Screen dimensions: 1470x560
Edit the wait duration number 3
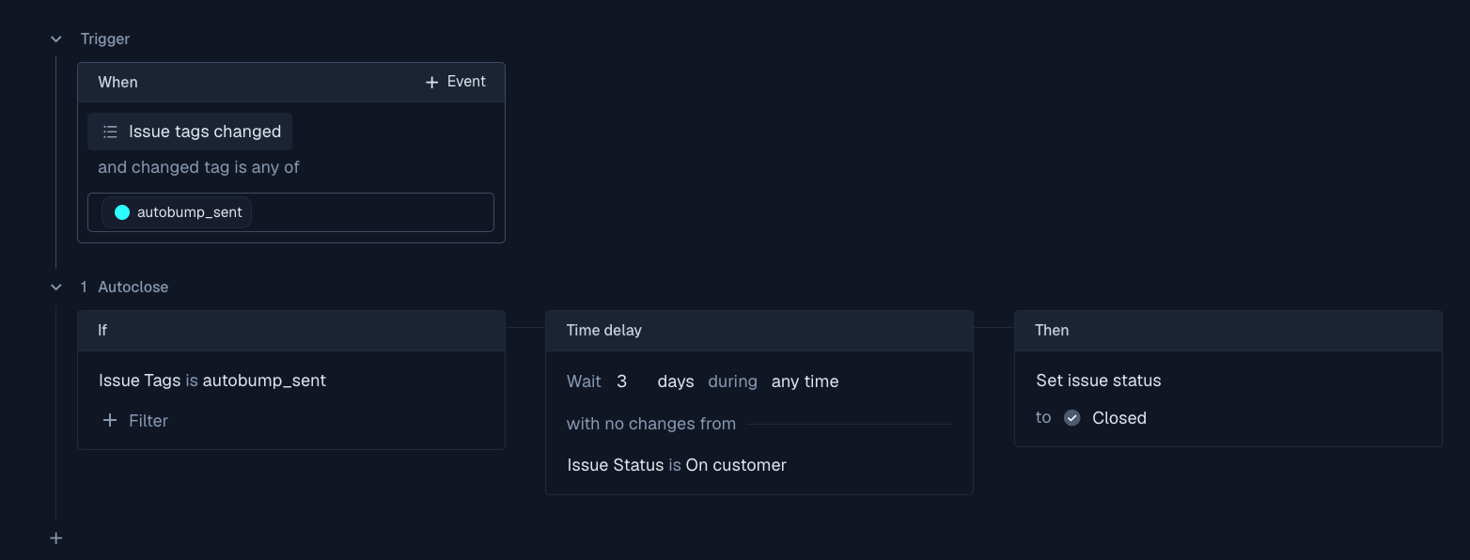tap(622, 381)
